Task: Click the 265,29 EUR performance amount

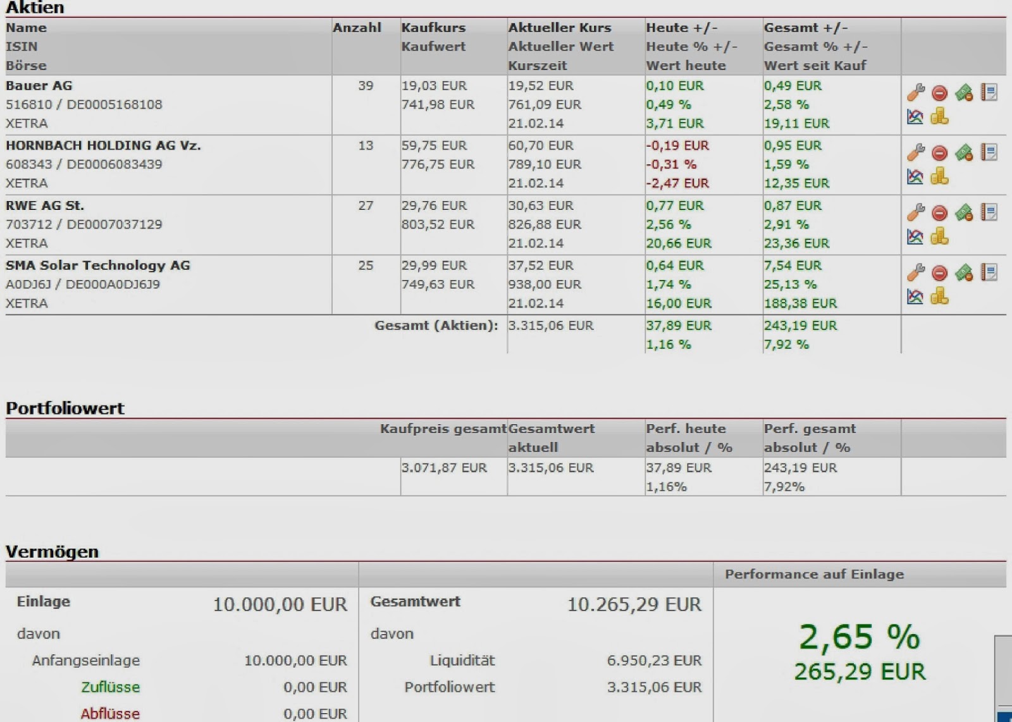Action: pos(859,671)
